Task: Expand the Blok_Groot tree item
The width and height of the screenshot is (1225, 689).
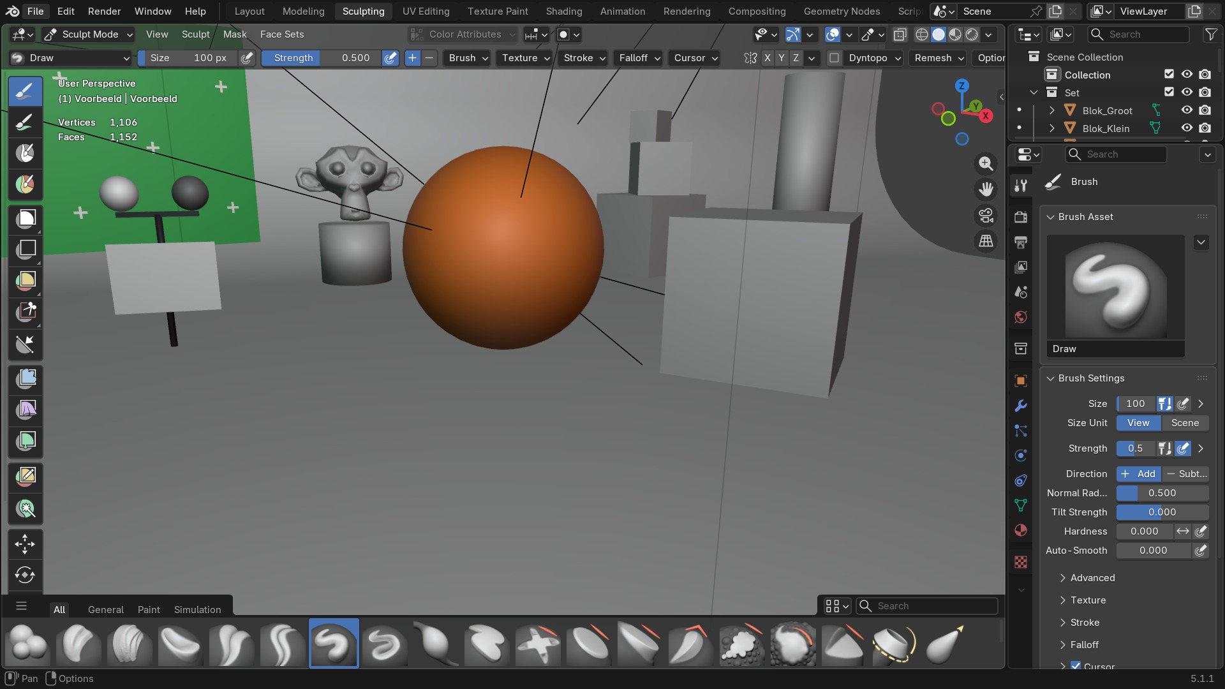Action: [1051, 110]
